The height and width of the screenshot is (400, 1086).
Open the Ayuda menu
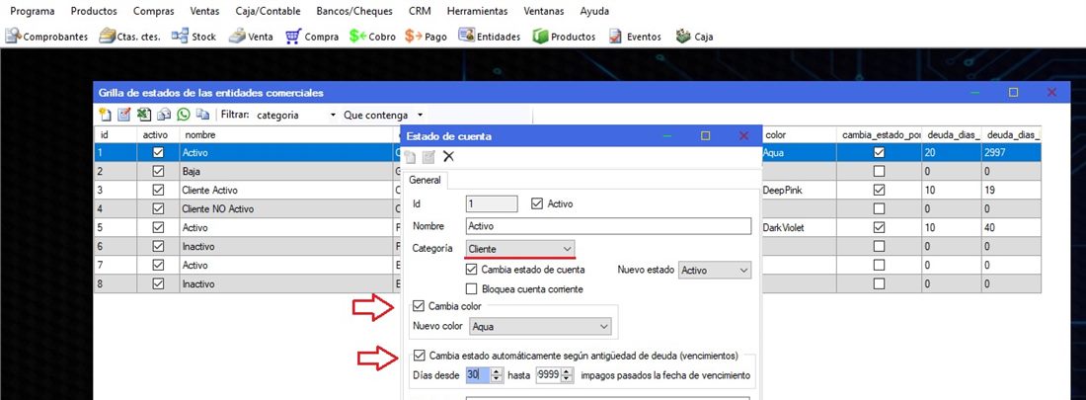tap(595, 11)
